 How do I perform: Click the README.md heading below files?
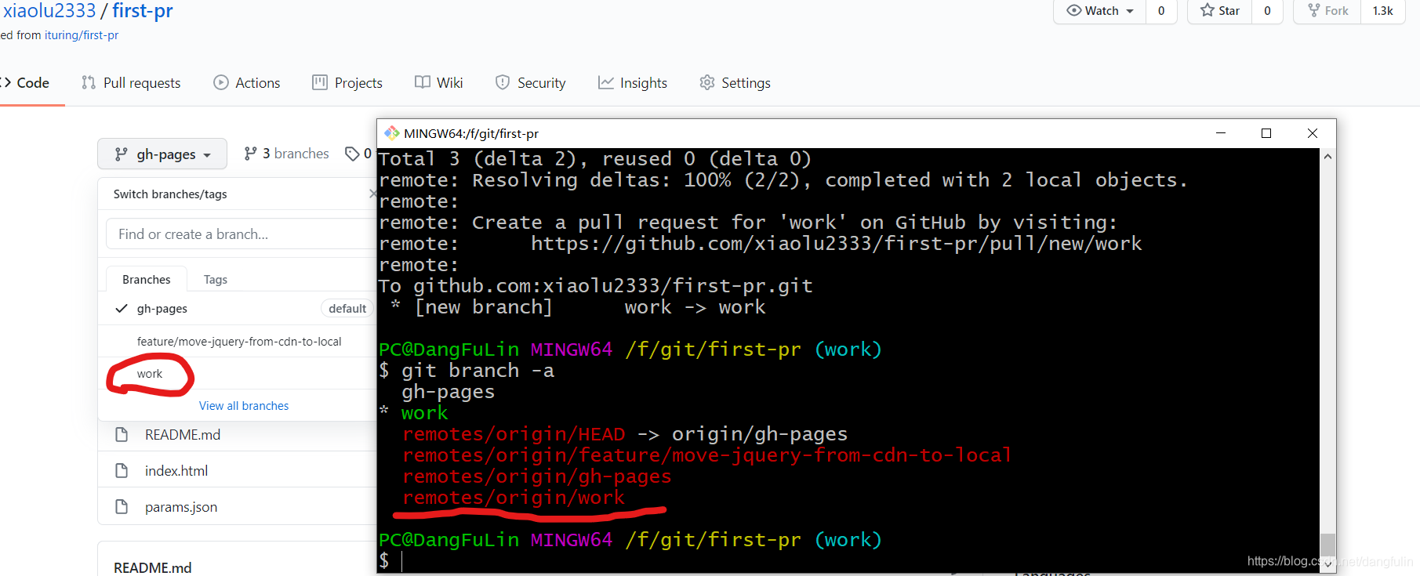[153, 567]
